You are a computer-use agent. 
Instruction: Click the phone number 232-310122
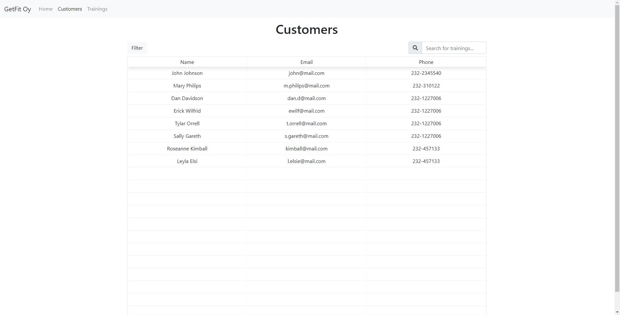coord(426,86)
